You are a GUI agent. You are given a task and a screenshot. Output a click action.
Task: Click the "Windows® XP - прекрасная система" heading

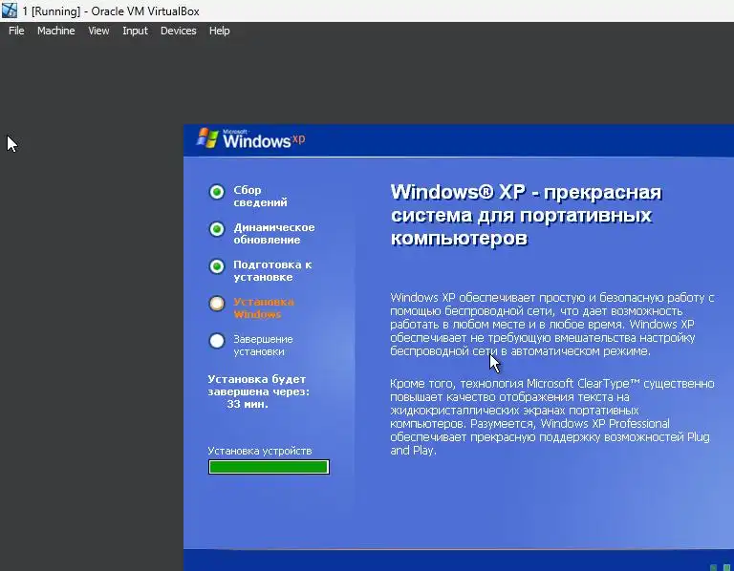[527, 215]
